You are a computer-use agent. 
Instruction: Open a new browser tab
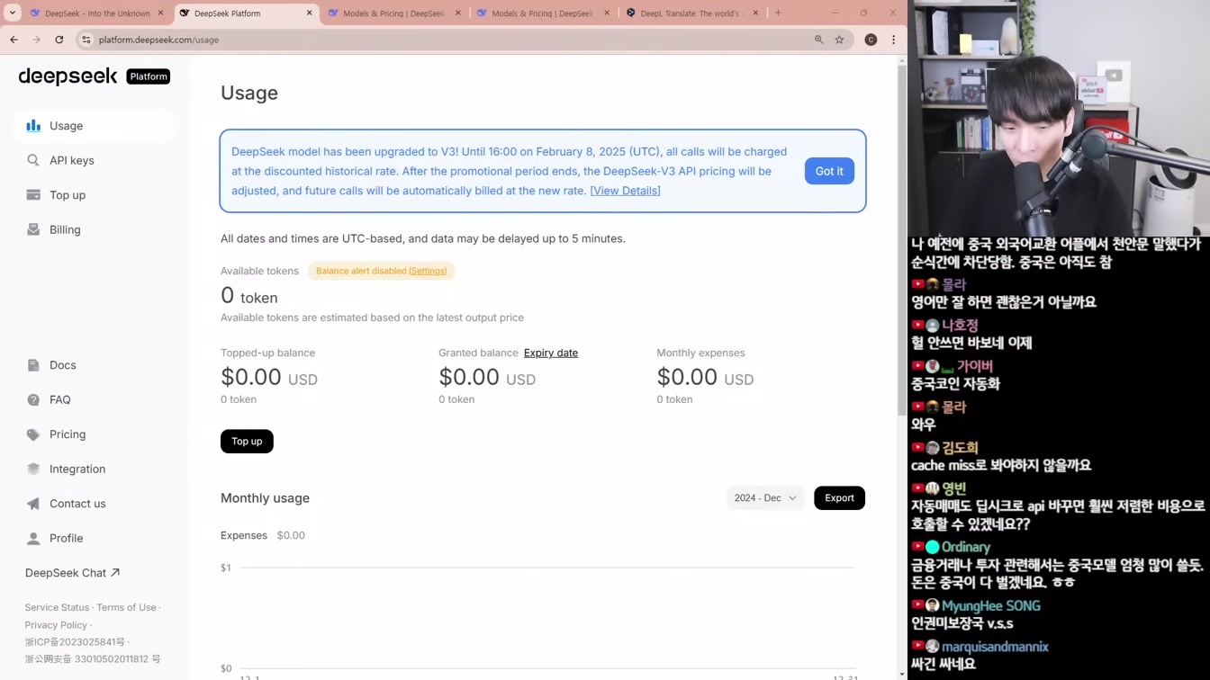(778, 13)
